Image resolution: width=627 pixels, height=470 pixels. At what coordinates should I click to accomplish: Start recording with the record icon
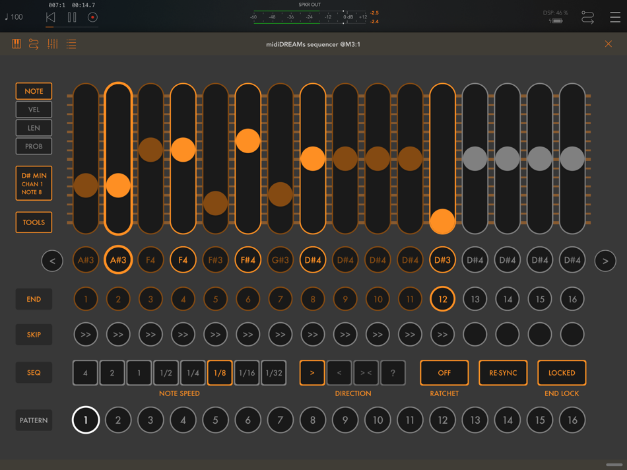point(92,17)
